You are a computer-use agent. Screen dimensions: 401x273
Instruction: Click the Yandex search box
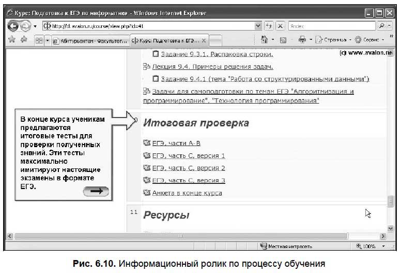click(332, 26)
